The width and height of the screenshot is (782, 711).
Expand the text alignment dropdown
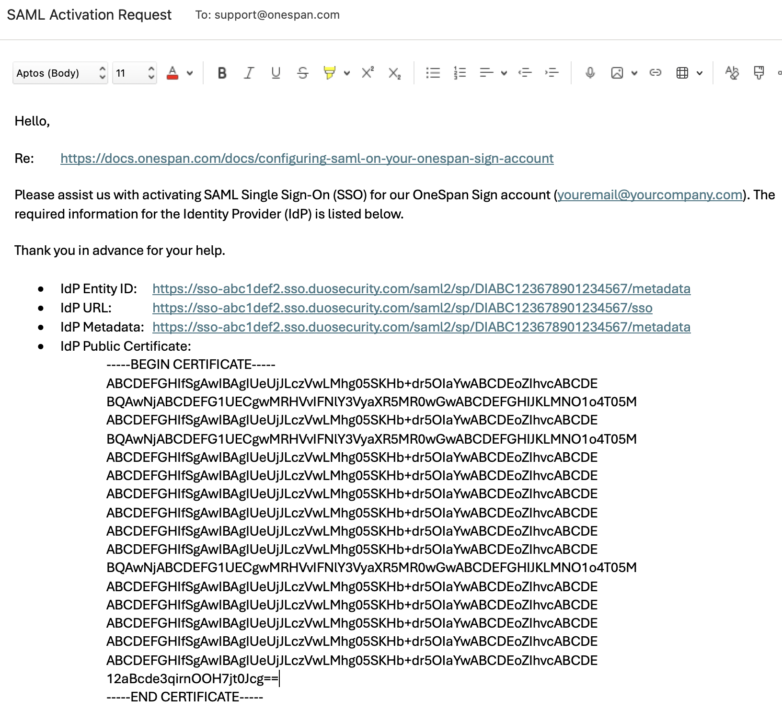504,73
